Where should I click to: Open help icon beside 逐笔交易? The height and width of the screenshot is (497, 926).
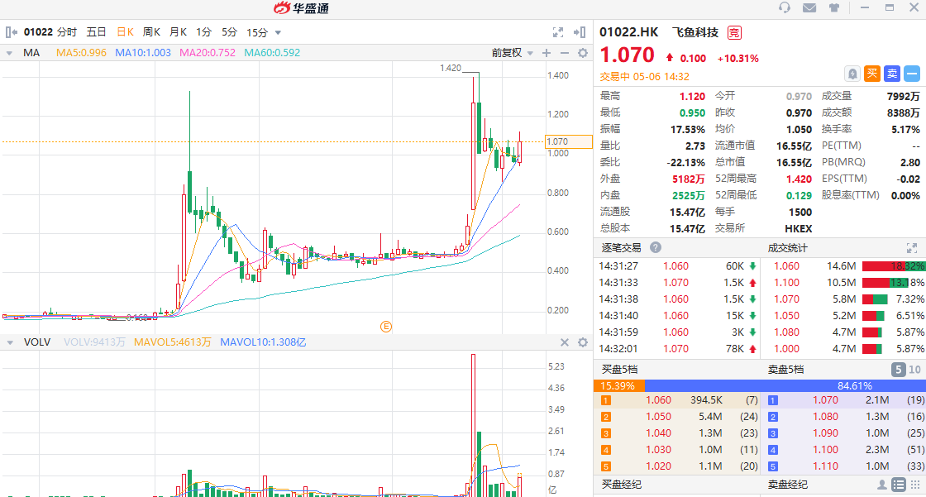click(x=656, y=247)
